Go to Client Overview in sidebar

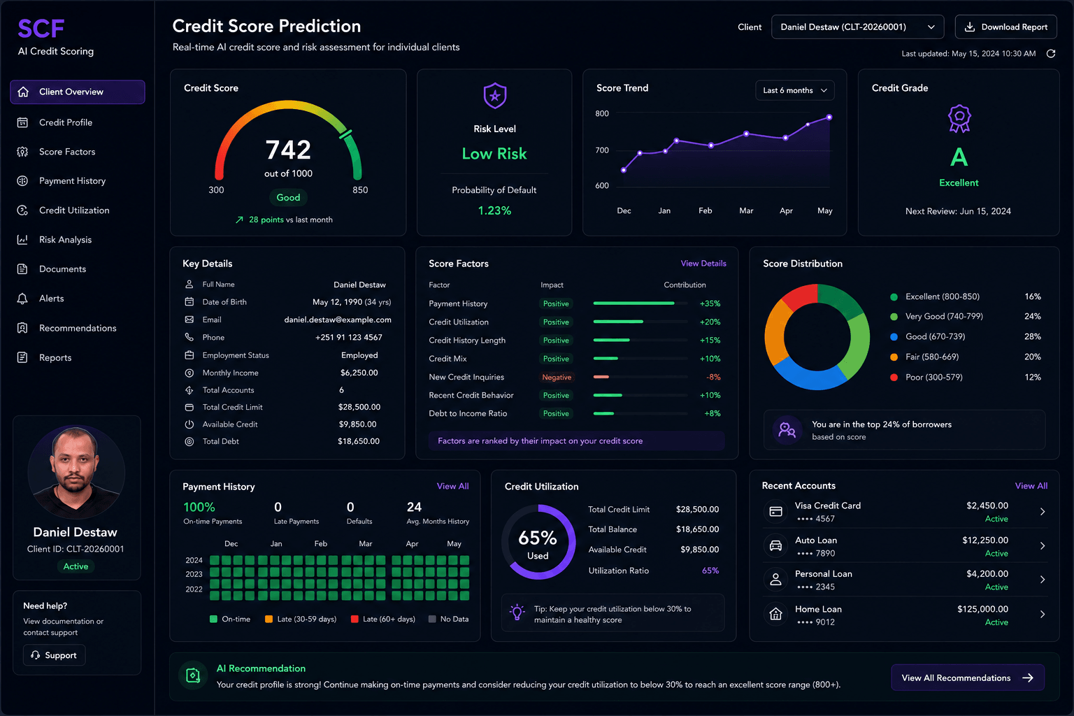point(78,92)
